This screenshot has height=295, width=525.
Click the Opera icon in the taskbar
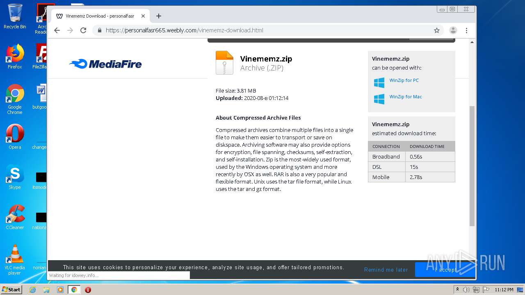pyautogui.click(x=88, y=290)
